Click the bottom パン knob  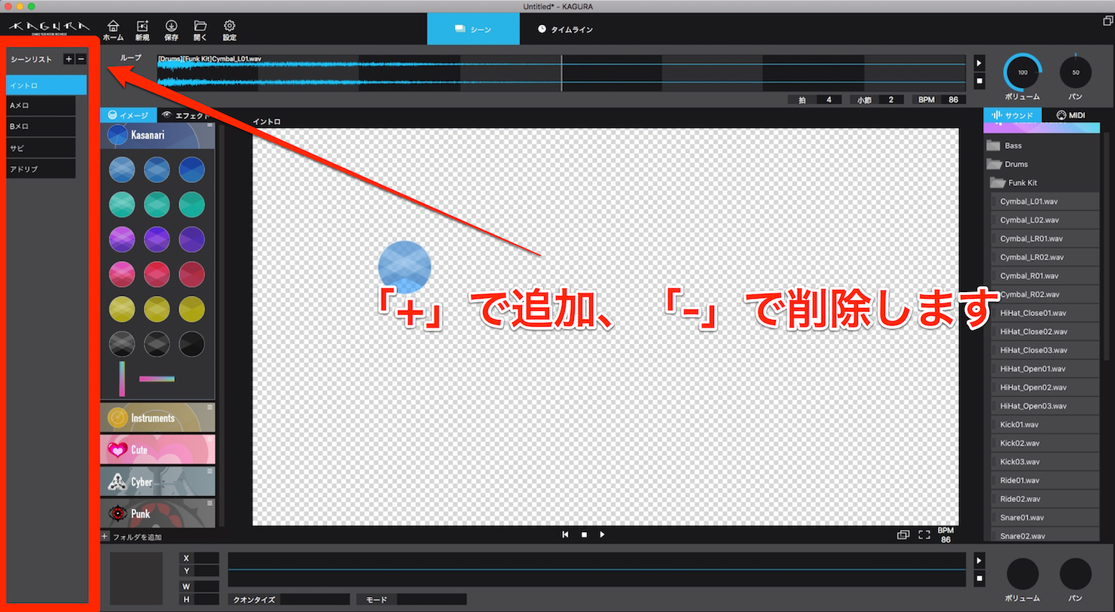point(1075,574)
